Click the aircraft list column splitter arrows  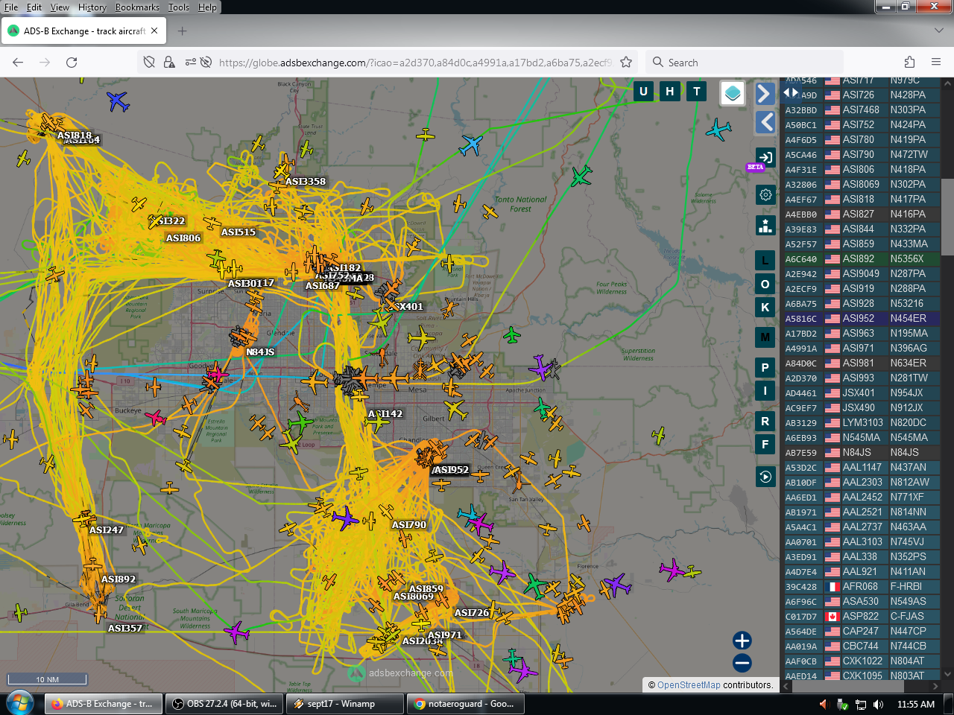pyautogui.click(x=791, y=92)
